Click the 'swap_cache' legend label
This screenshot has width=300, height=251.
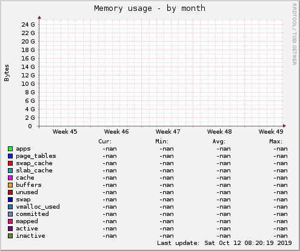(x=34, y=163)
